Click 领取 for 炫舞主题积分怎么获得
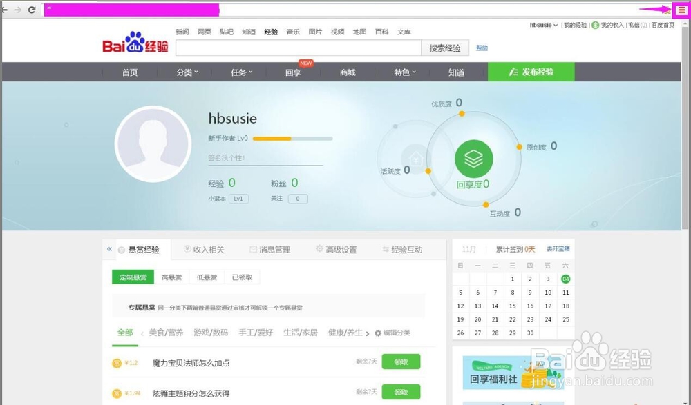 [x=401, y=392]
